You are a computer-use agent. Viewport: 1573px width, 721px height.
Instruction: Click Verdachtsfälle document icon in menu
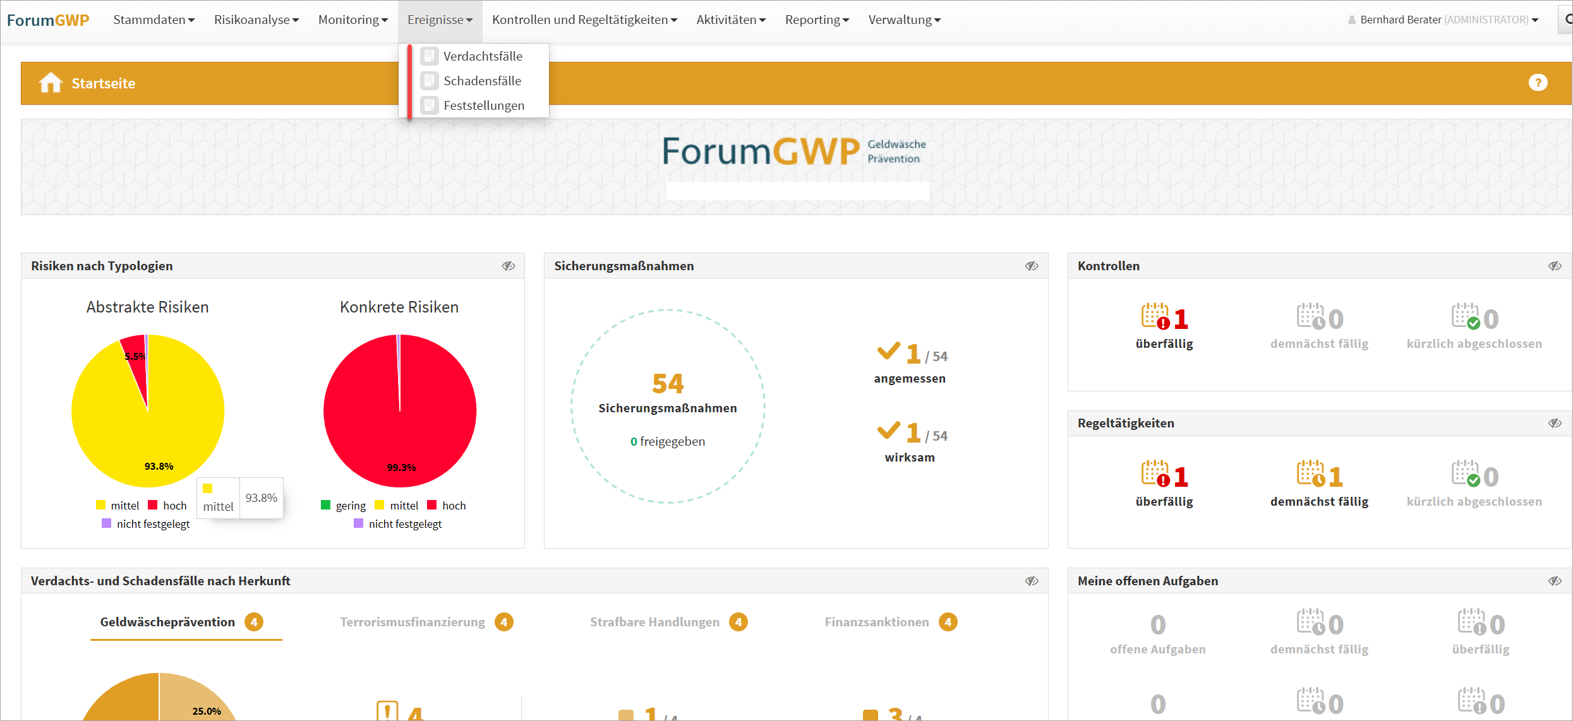coord(430,56)
